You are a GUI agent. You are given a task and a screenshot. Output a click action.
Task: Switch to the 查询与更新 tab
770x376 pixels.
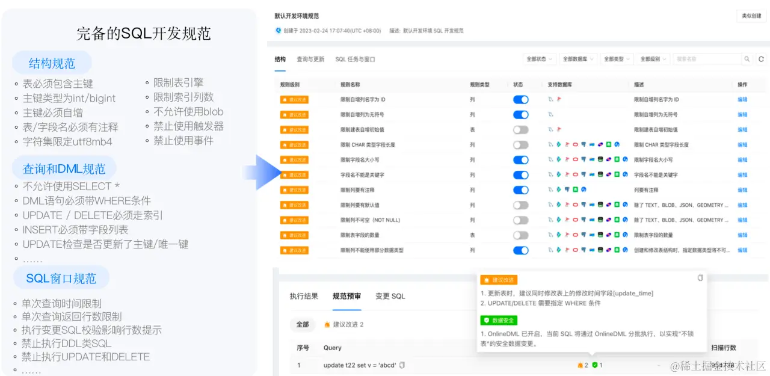click(x=310, y=60)
